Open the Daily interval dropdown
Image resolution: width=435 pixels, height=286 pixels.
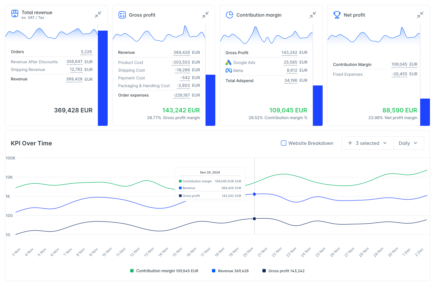[x=408, y=143]
